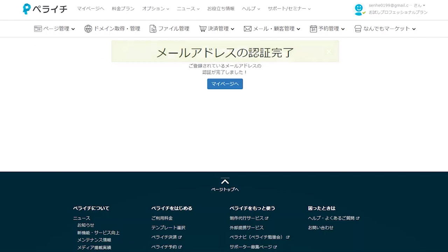Open なんでもマーケット storefront icon
448x252 pixels.
pos(358,29)
